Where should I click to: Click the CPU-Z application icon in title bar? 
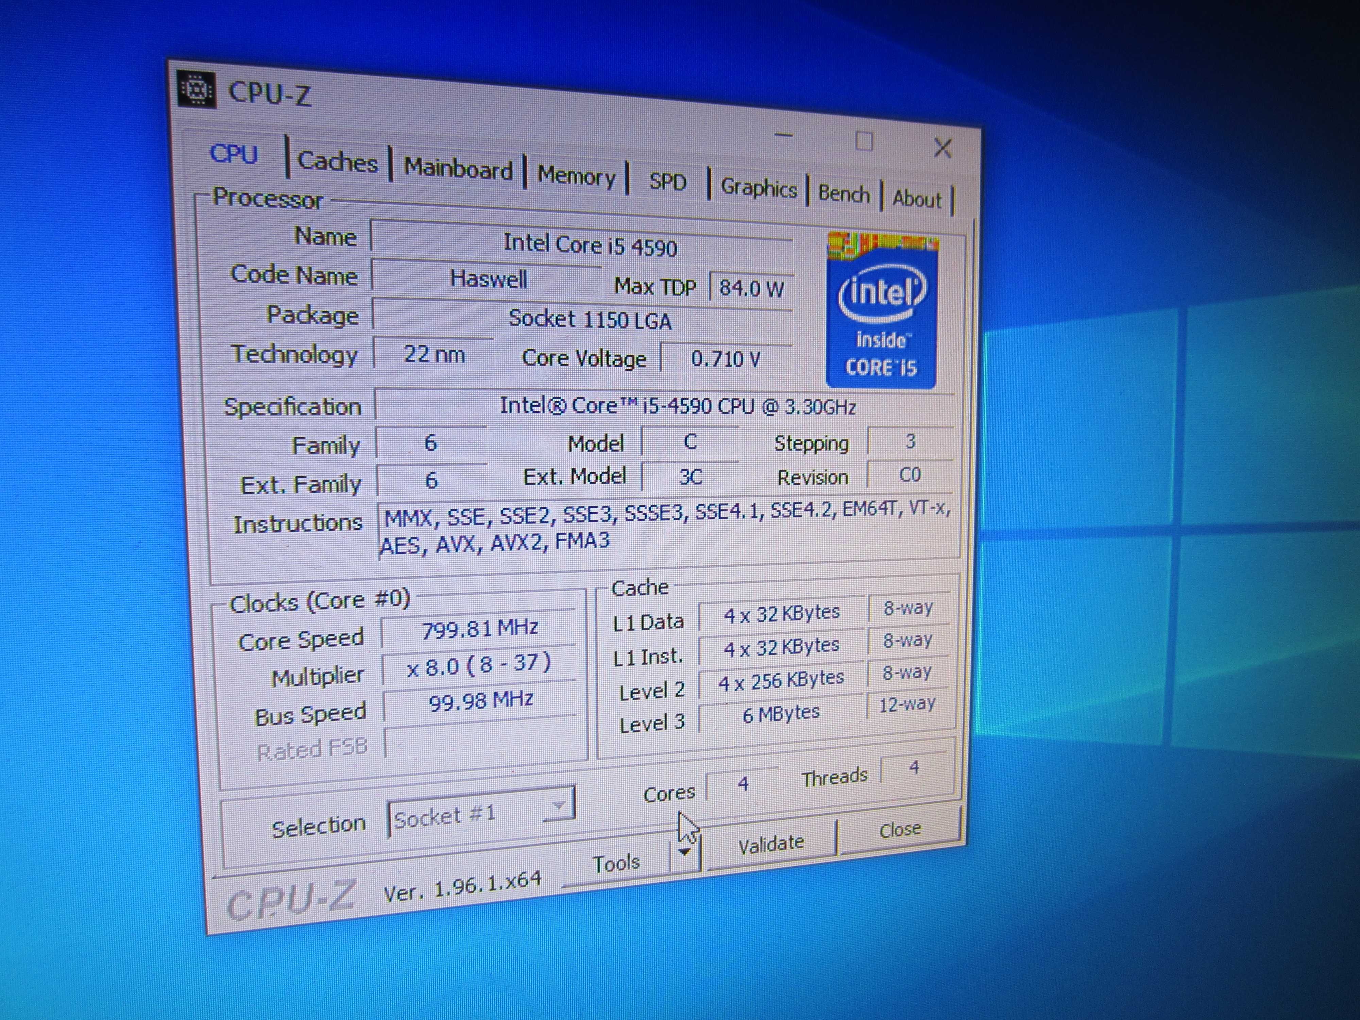pyautogui.click(x=197, y=90)
